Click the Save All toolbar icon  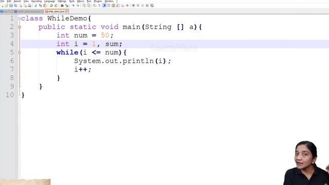pyautogui.click(x=16, y=6)
